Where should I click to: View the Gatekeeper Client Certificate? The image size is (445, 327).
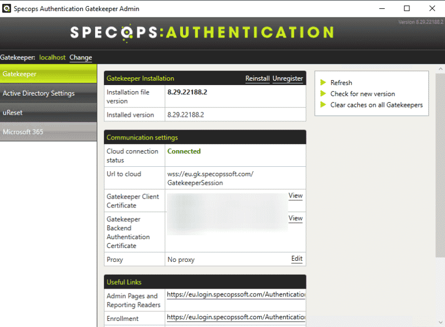(295, 196)
